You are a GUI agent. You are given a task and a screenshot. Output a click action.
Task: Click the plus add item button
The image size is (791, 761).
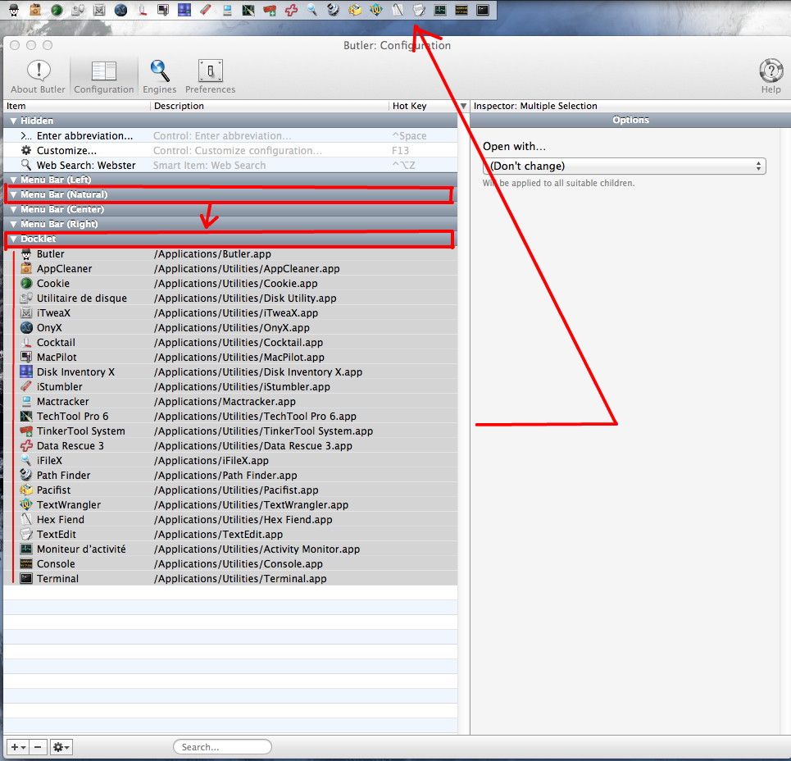click(17, 747)
